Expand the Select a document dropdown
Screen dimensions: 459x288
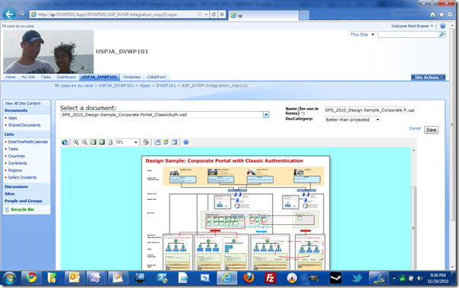coord(266,115)
